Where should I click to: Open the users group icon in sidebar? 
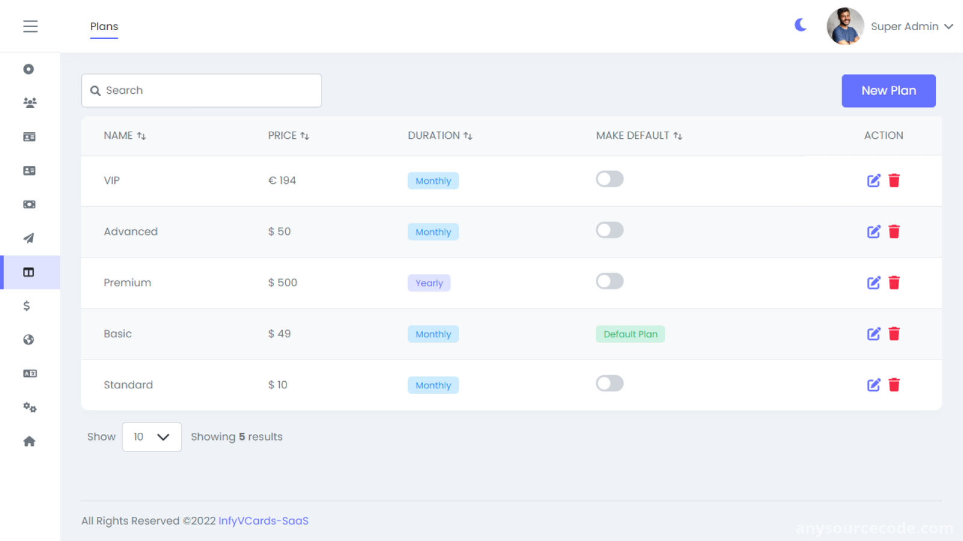pyautogui.click(x=29, y=103)
